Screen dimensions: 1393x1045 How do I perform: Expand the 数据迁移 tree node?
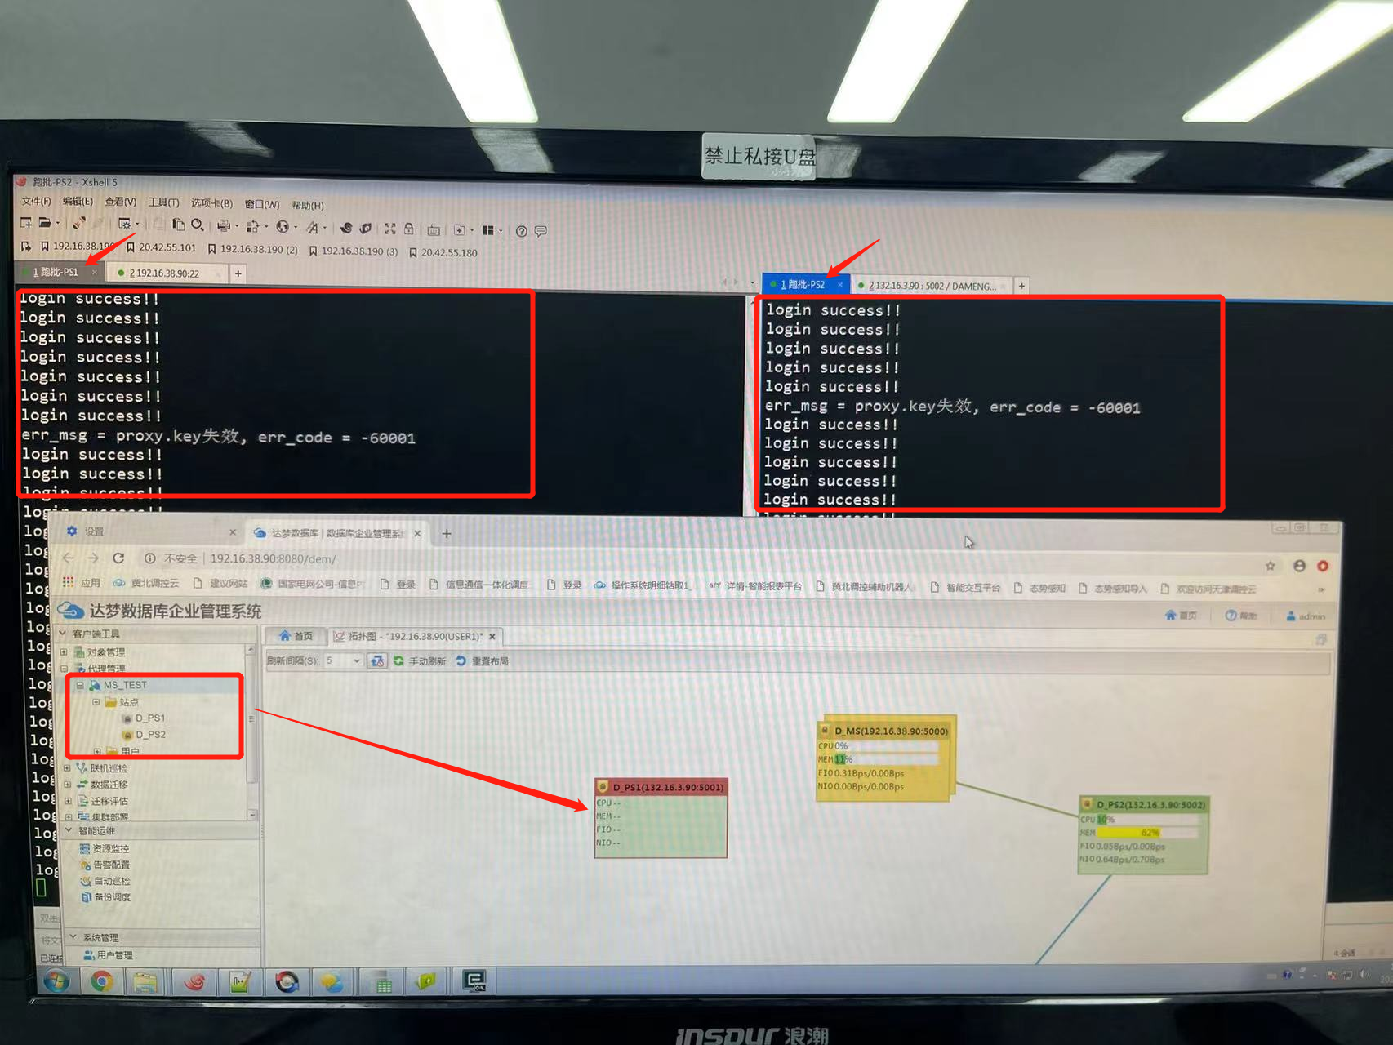[x=67, y=784]
